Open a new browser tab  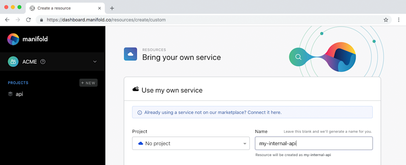click(x=112, y=8)
